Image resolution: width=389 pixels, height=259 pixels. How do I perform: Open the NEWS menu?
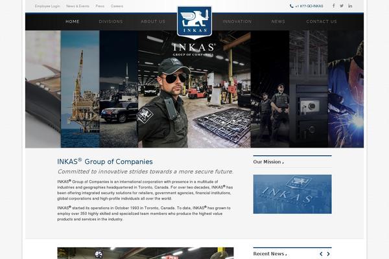pos(278,21)
